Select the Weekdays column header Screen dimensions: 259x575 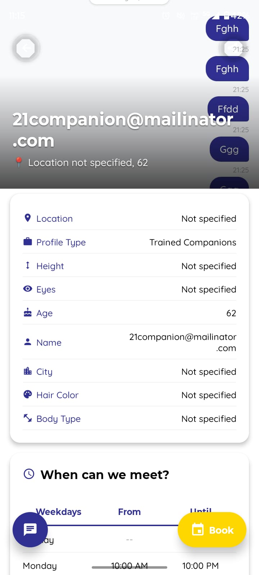59,511
